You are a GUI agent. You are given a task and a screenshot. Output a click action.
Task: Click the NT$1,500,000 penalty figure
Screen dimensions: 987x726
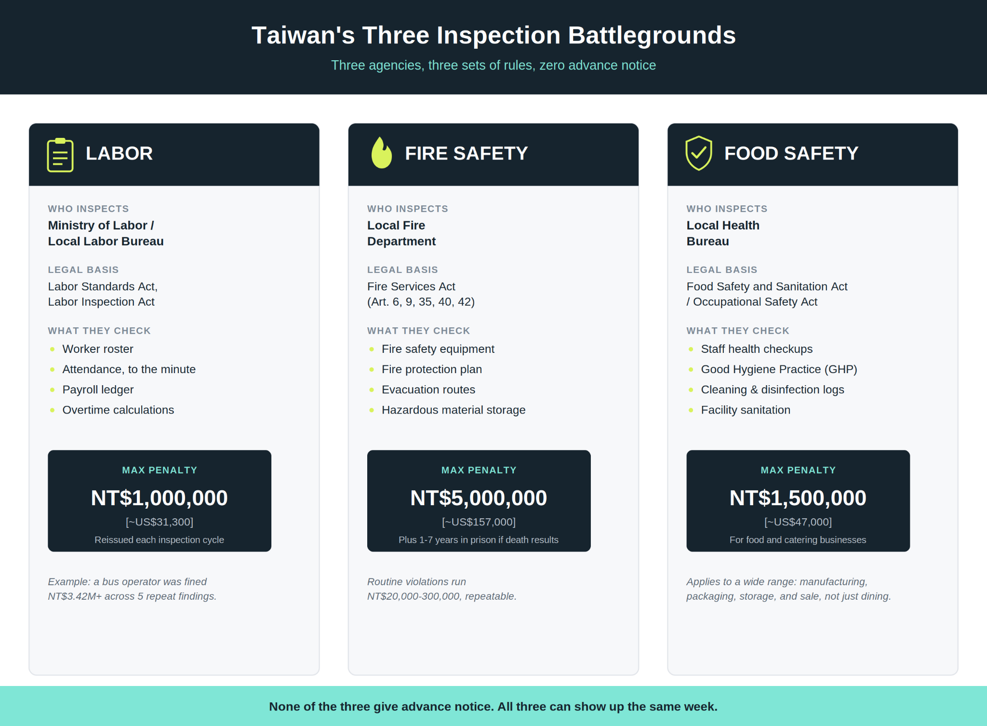click(x=798, y=498)
